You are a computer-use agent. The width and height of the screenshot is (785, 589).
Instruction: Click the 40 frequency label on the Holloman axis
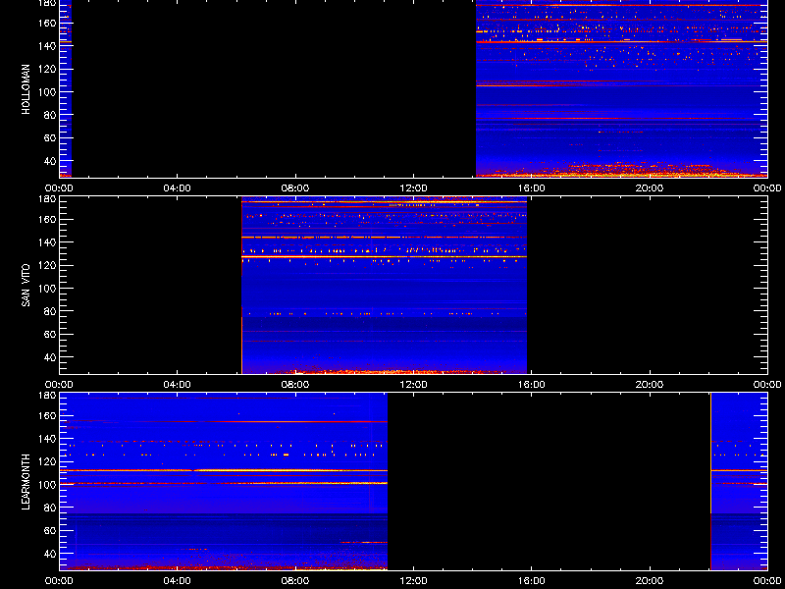tap(51, 161)
